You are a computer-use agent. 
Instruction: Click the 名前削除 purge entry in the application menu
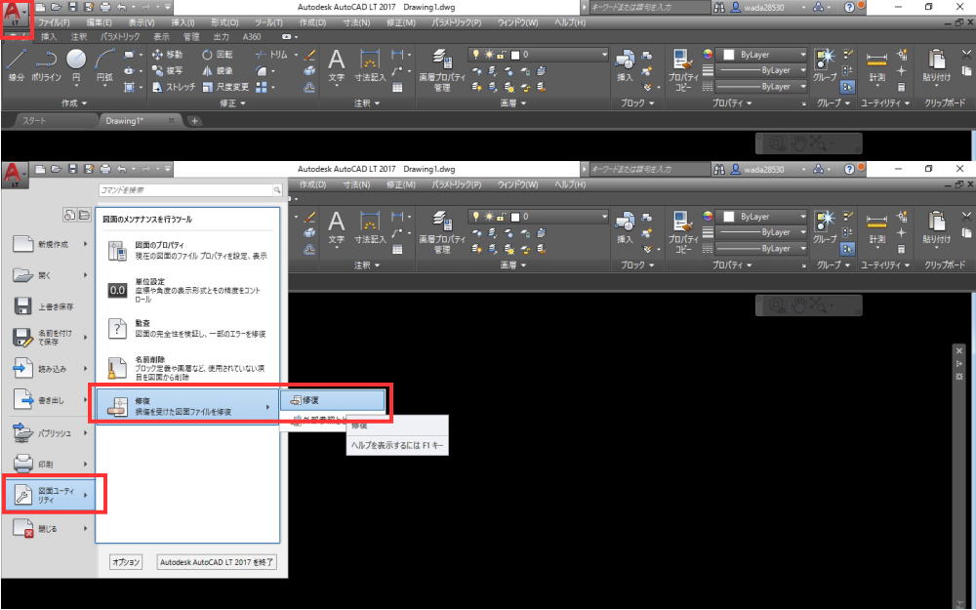click(x=186, y=368)
